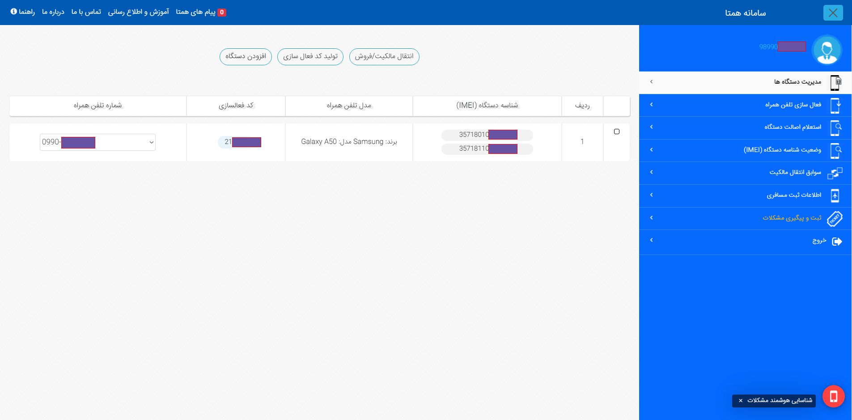Viewport: 852px width, 420px height.
Task: Click the red floating phone button
Action: (833, 396)
